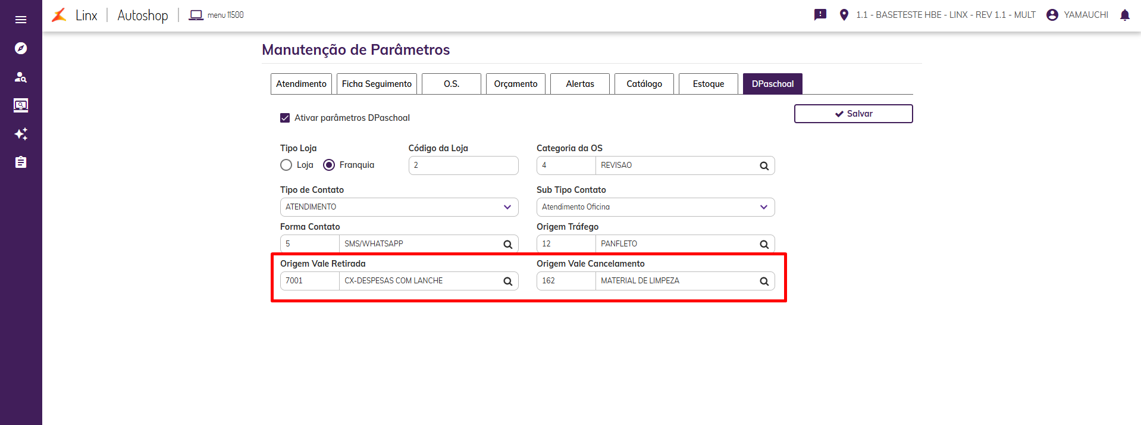Screen dimensions: 1141x425
Task: Open the hamburger menu in sidebar
Action: [x=21, y=20]
